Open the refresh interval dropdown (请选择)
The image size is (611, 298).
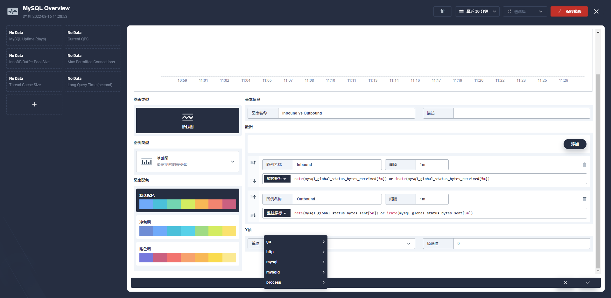coord(525,11)
